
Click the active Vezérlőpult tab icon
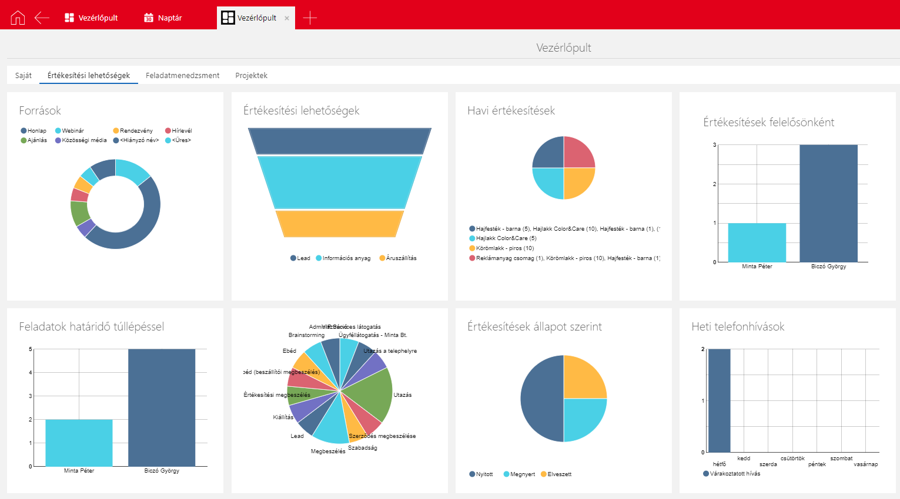[x=227, y=18]
